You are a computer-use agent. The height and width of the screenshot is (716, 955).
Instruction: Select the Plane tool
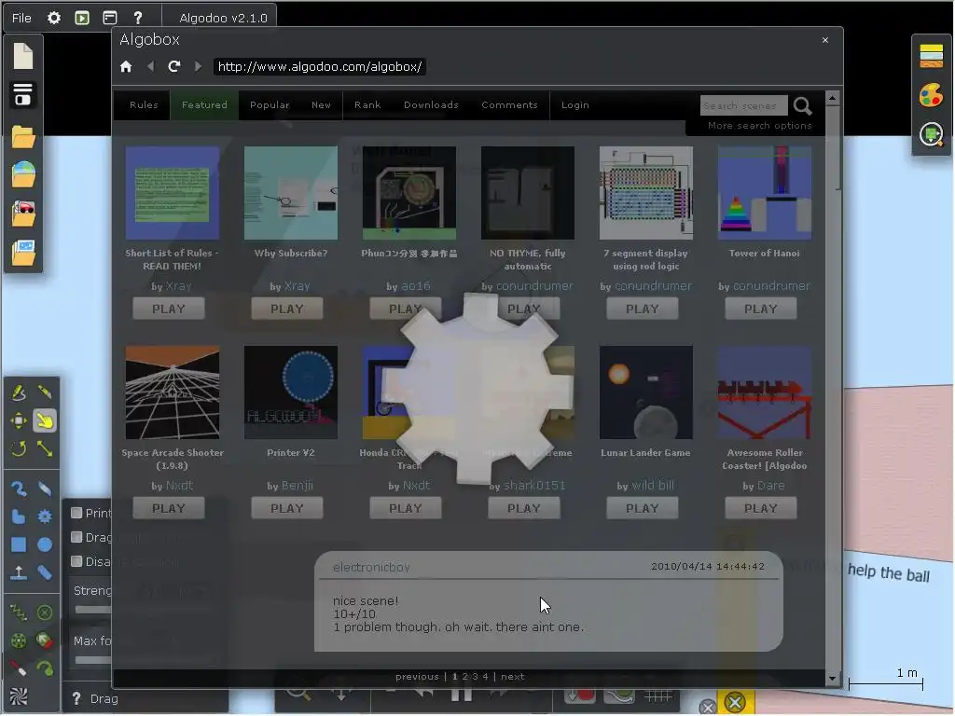coord(19,573)
